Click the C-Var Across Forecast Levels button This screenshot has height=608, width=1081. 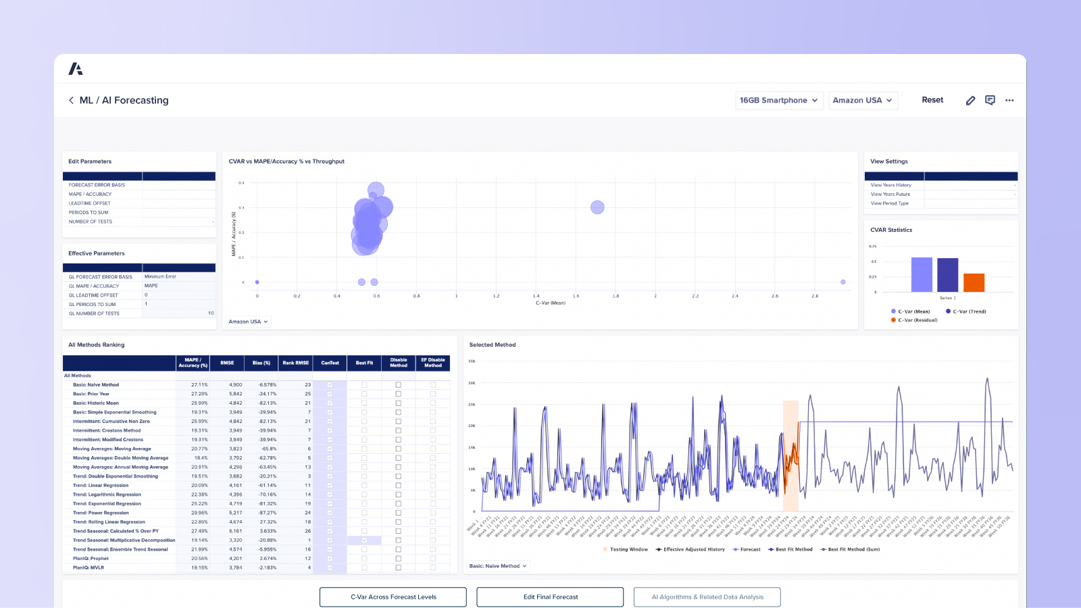[393, 597]
